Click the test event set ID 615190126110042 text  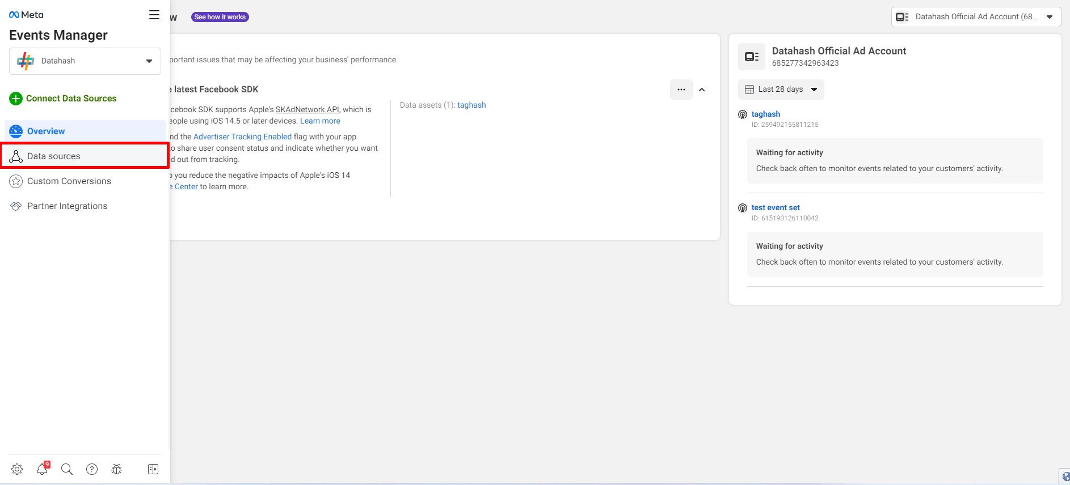[x=785, y=218]
